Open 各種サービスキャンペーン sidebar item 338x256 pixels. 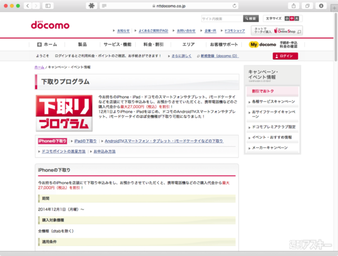click(x=273, y=101)
